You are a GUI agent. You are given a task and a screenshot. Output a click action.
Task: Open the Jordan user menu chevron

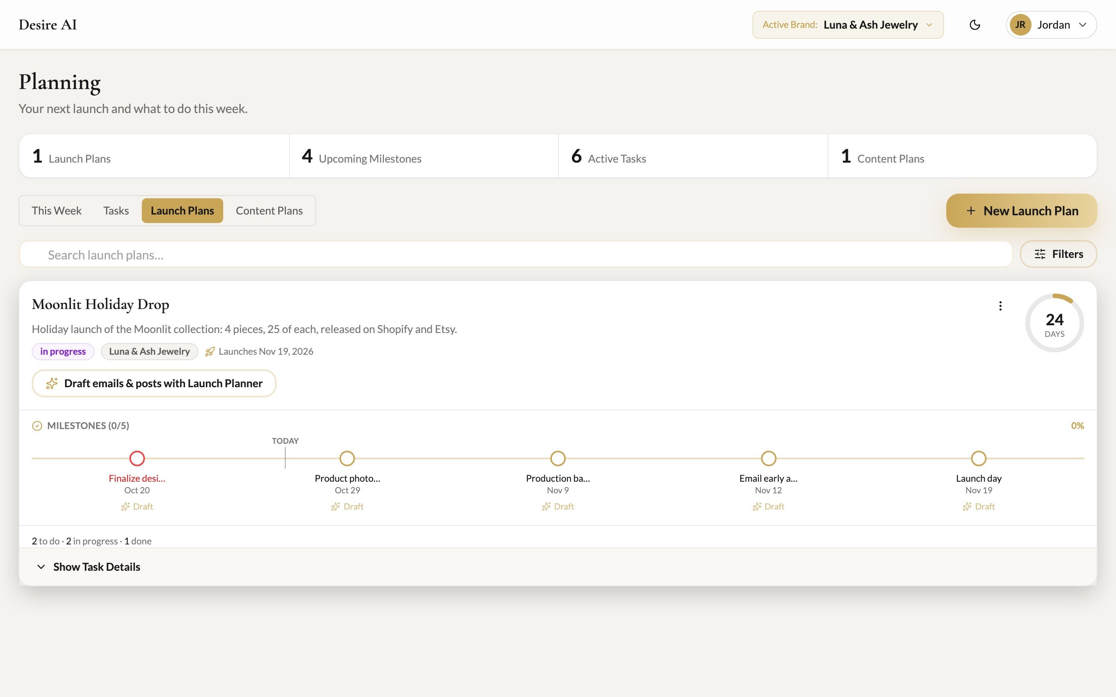coord(1082,25)
